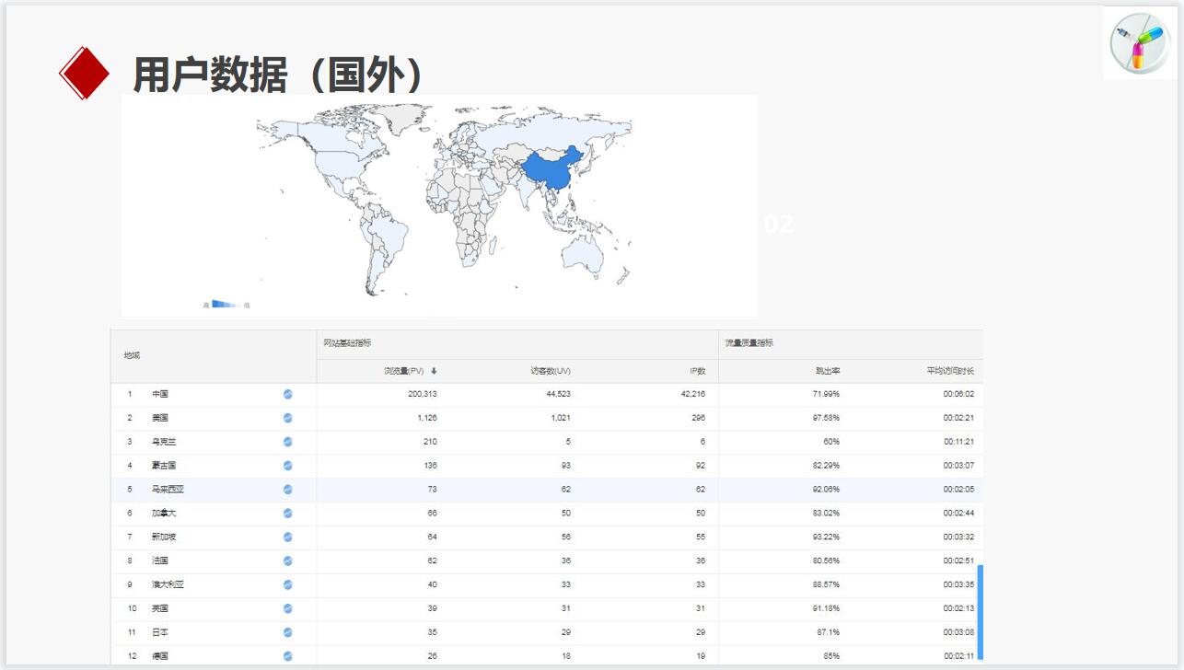Click the 访客数(UV) column header
The image size is (1184, 670).
pos(550,371)
